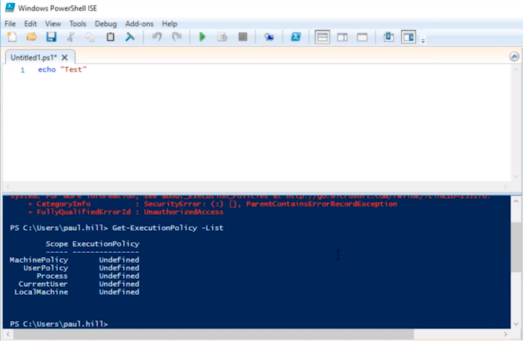Click the ExecutionPolicy column header
Viewport: 523px width, 341px height.
(106, 244)
